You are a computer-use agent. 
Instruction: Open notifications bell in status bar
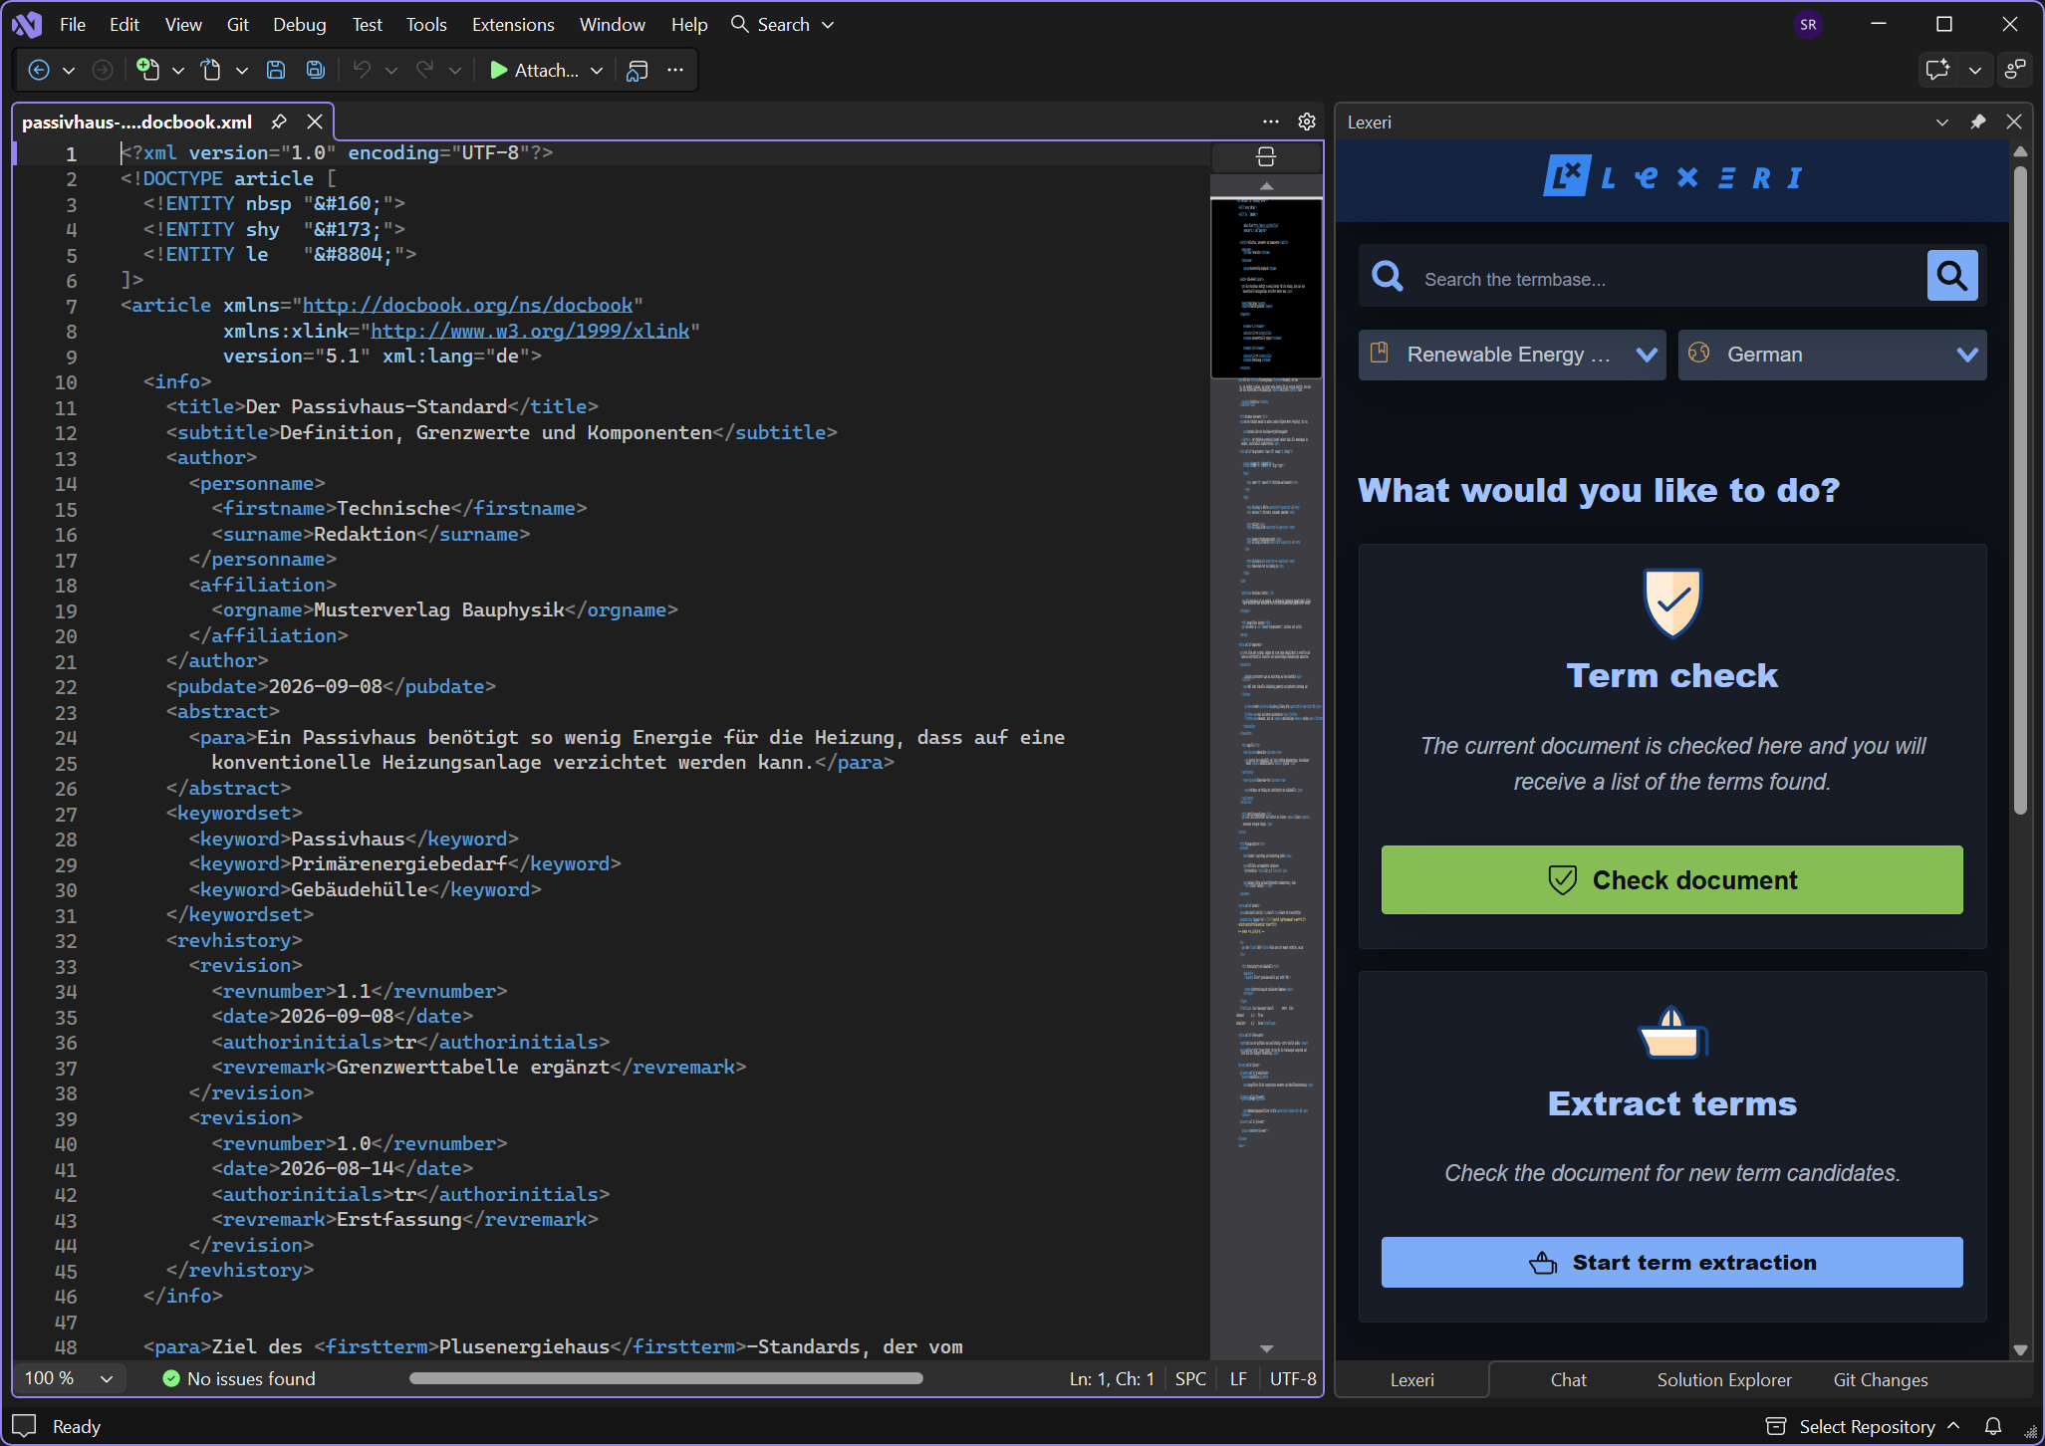1993,1426
